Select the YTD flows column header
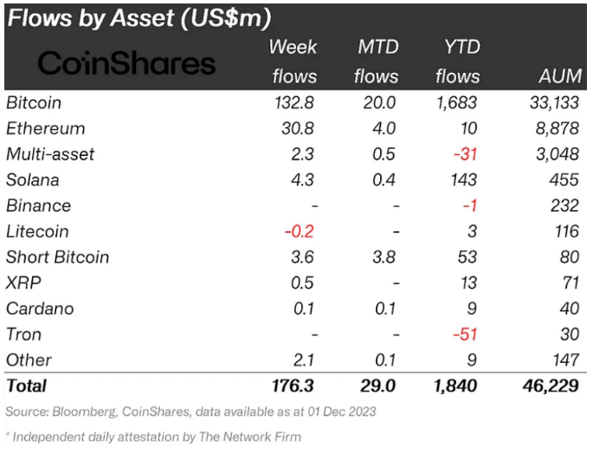The height and width of the screenshot is (454, 593). pyautogui.click(x=456, y=61)
